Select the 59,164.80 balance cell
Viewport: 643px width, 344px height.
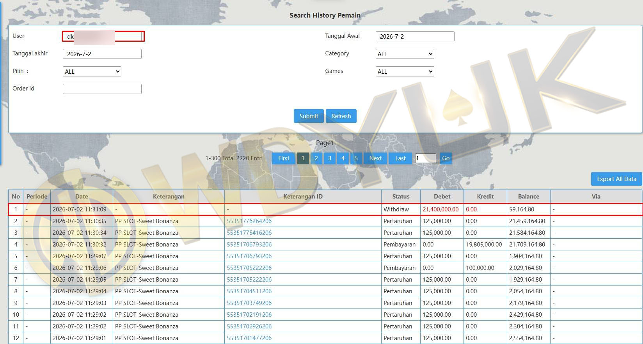click(529, 209)
